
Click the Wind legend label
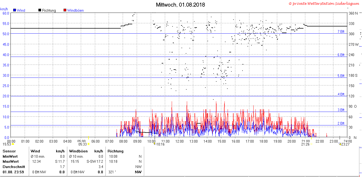click(21, 10)
